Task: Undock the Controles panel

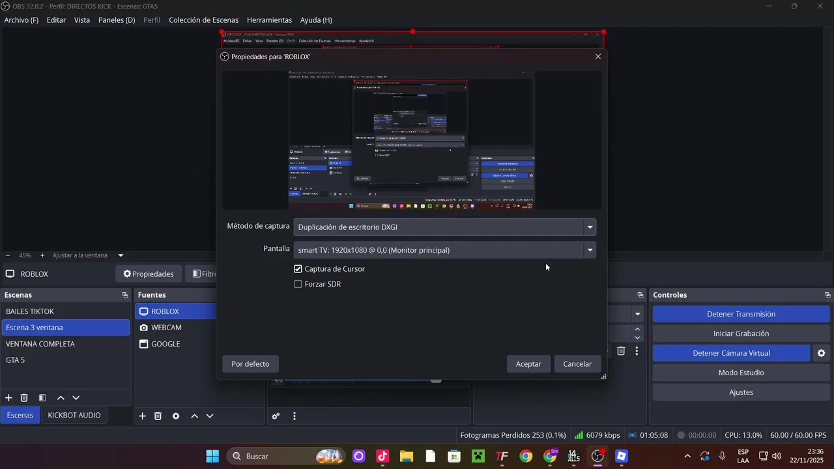Action: click(827, 295)
